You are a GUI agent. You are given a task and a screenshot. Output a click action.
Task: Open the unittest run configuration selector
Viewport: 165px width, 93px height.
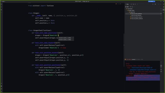point(152,1)
